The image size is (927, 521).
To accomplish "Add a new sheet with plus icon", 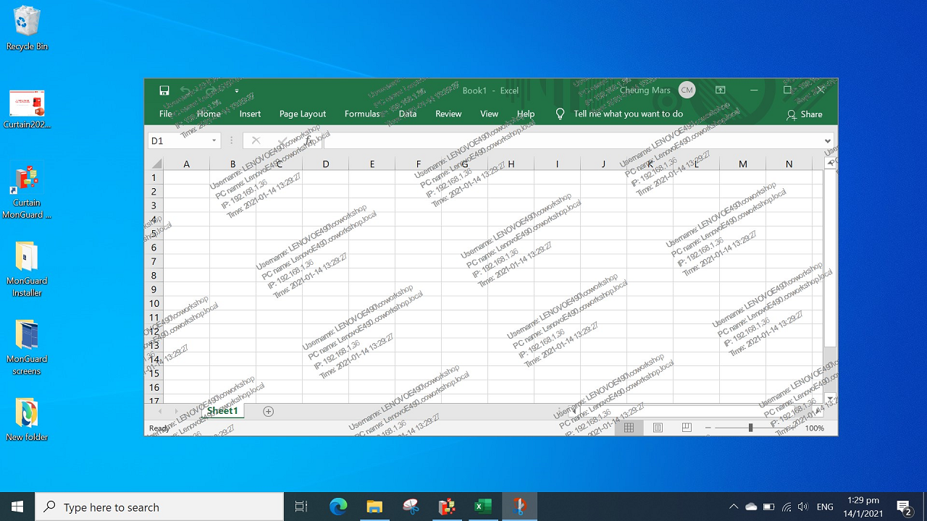I will click(268, 411).
